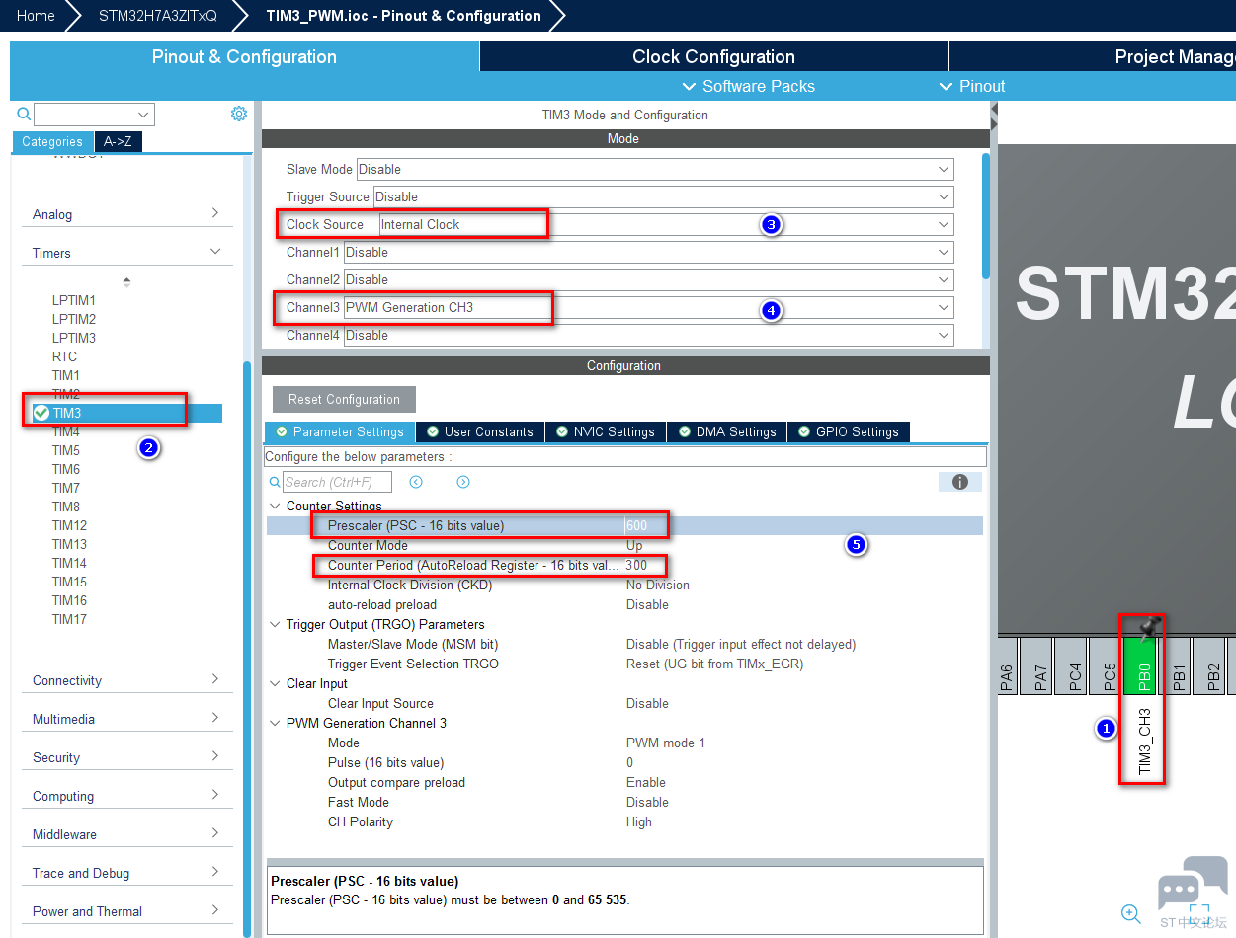Collapse Trigger Output (TRGO) Parameters section
The image size is (1236, 938).
point(275,624)
